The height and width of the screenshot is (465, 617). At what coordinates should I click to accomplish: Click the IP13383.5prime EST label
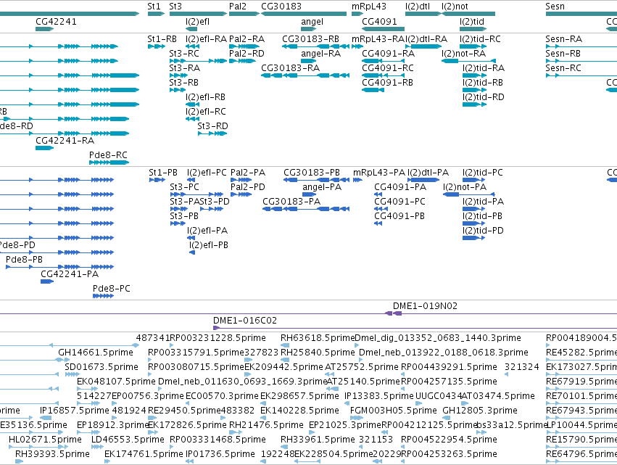[x=379, y=397]
